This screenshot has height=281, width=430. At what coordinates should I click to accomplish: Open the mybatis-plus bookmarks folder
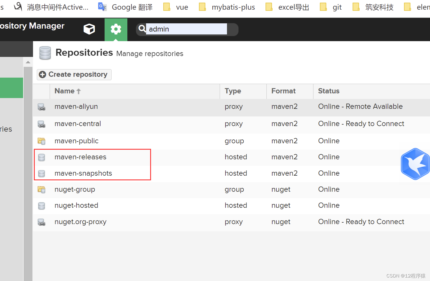(x=227, y=7)
